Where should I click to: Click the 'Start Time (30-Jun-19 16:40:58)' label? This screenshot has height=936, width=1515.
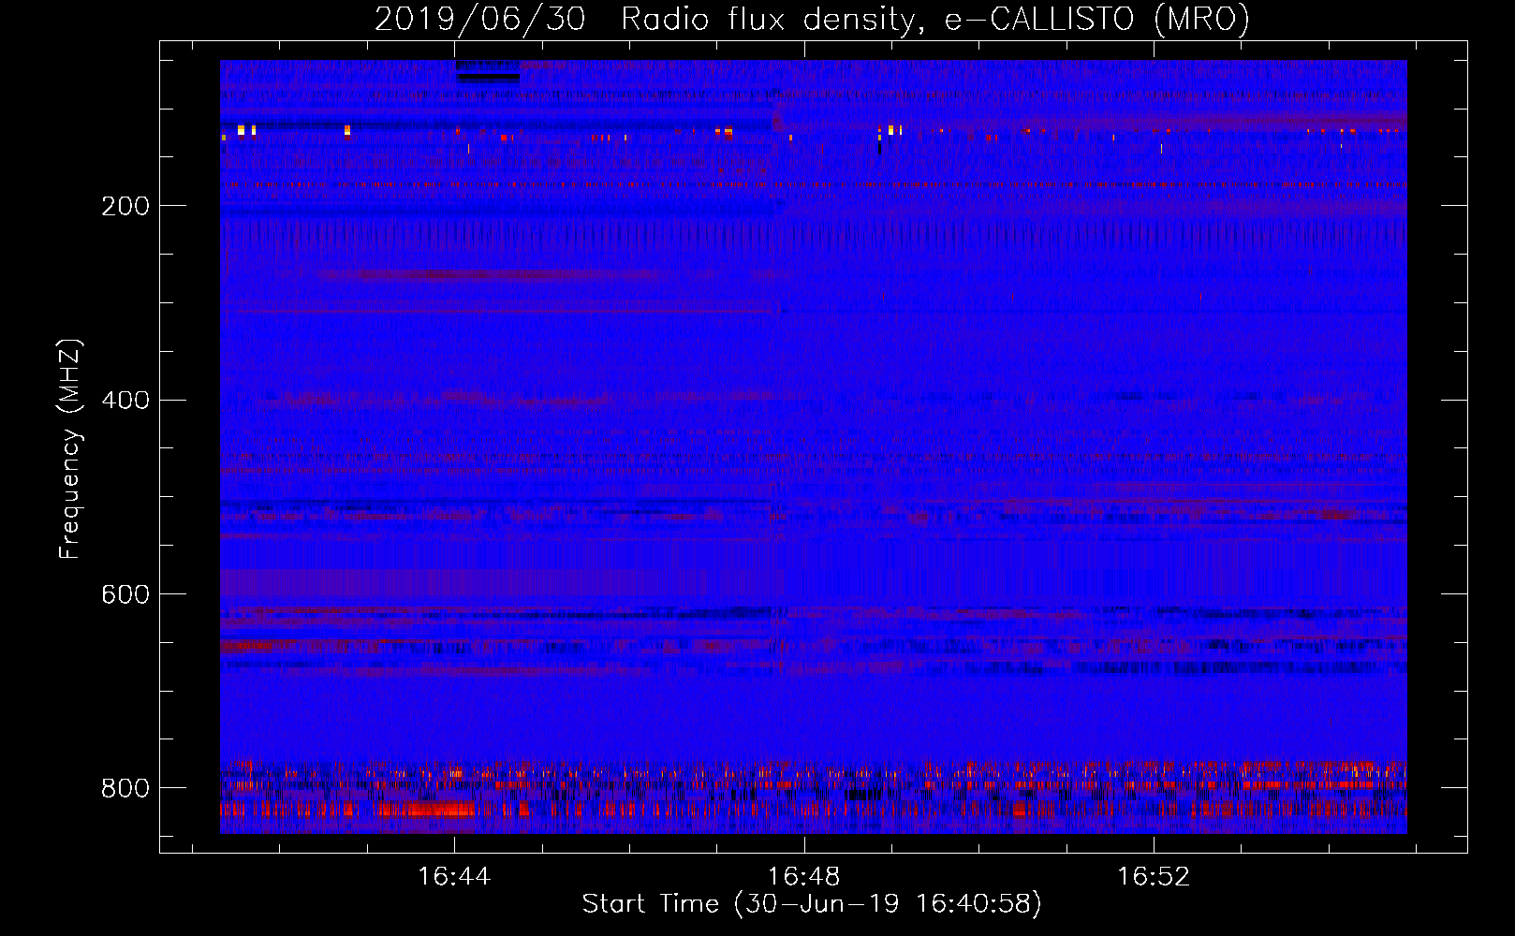812,904
